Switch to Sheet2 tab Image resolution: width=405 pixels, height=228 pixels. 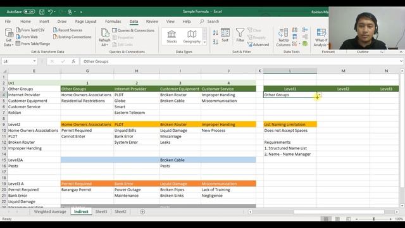120,212
